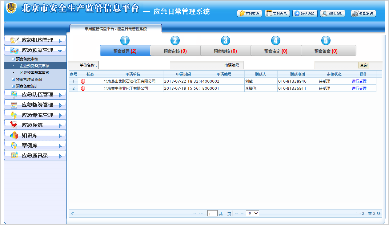
Task: Select the 北京益中伟业化工有限公司 cell
Action: point(133,88)
